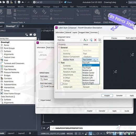
Task: Open the Drawing View dropdown in Toolspace
Action: [35, 38]
